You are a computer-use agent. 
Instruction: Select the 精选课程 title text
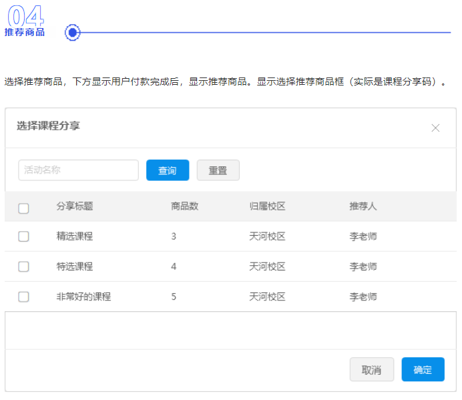coord(75,236)
